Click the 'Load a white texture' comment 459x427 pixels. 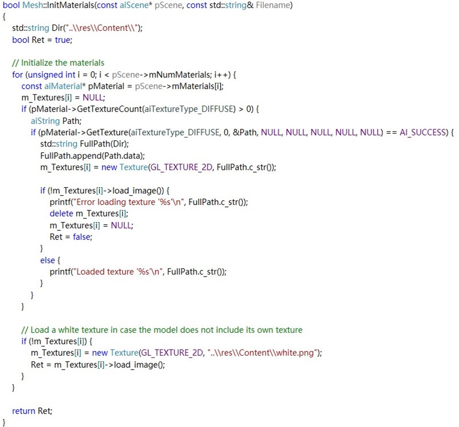162,330
